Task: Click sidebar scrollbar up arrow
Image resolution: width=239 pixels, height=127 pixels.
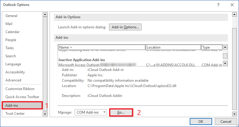Action: 45,15
